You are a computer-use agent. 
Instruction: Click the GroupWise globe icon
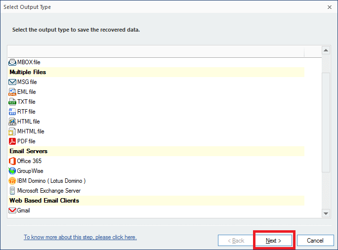12,171
